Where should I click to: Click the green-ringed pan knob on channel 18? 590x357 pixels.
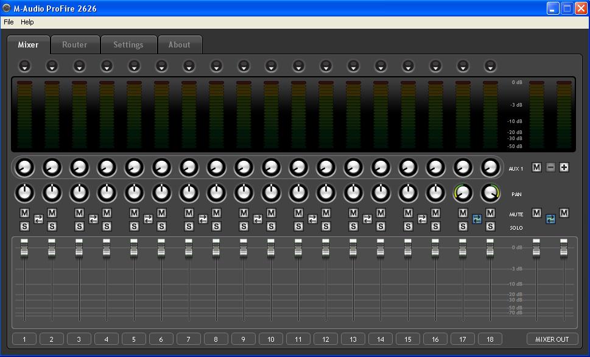[490, 193]
